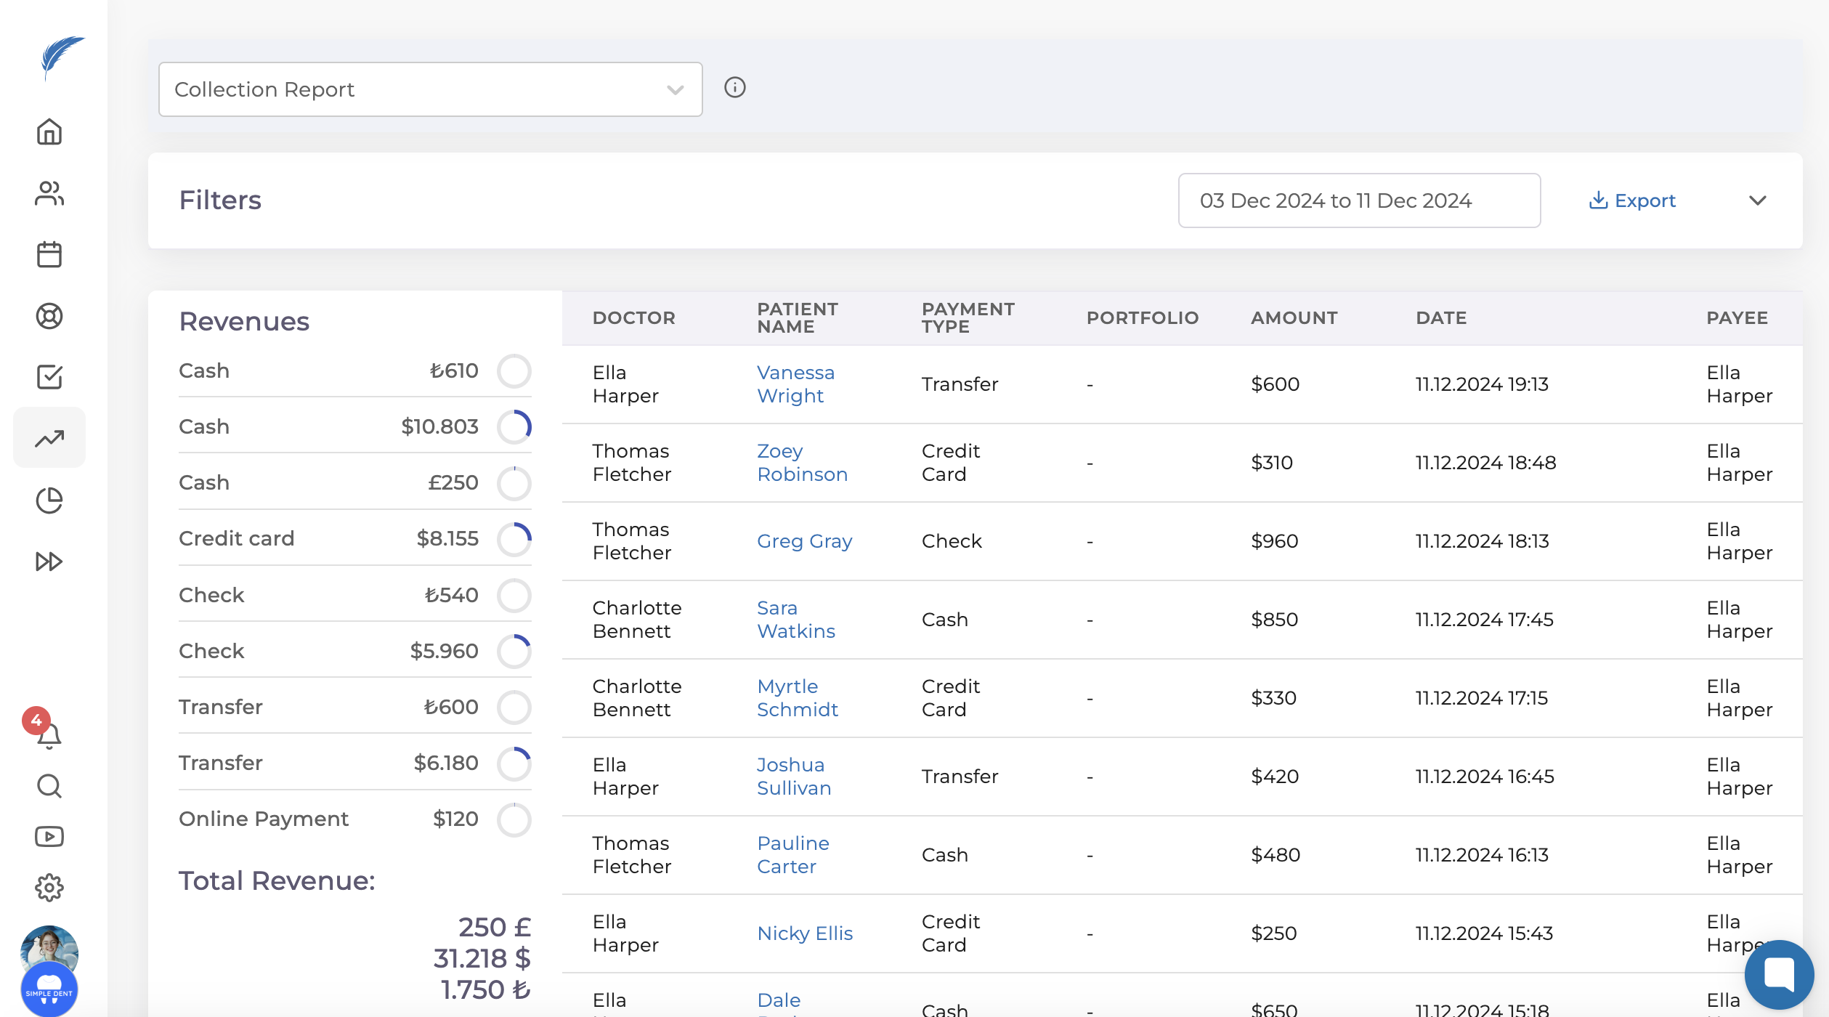Open the date range picker field
Screen dimensions: 1829x1017
tap(1358, 200)
